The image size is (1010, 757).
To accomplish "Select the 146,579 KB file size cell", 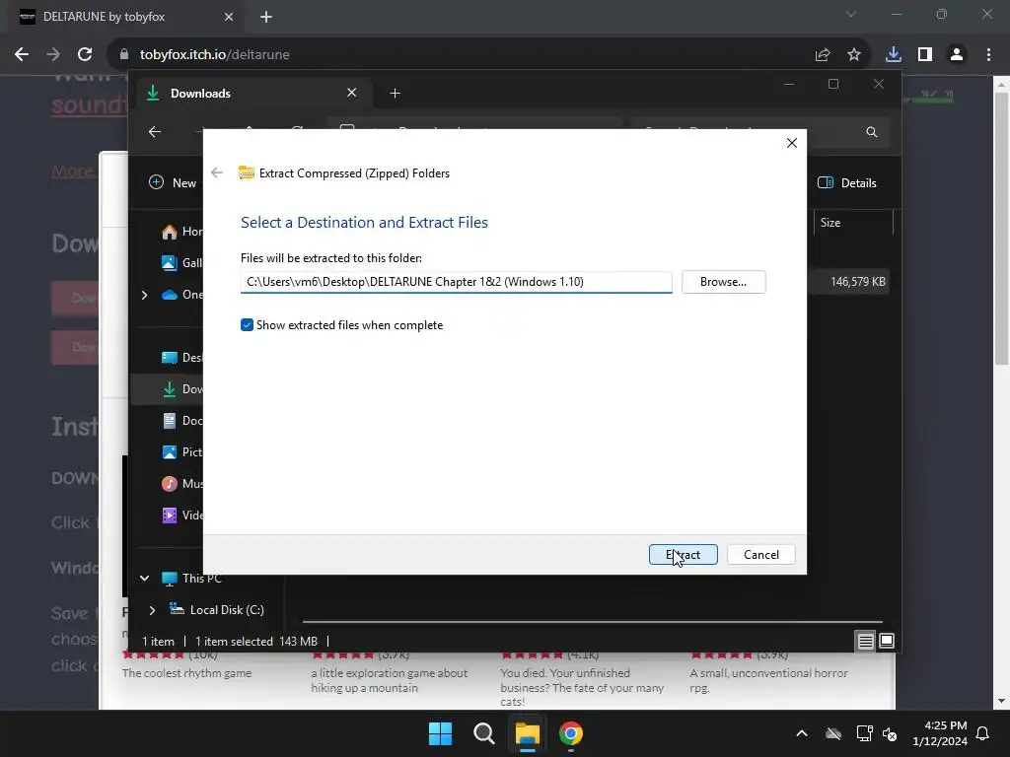I will tap(857, 282).
